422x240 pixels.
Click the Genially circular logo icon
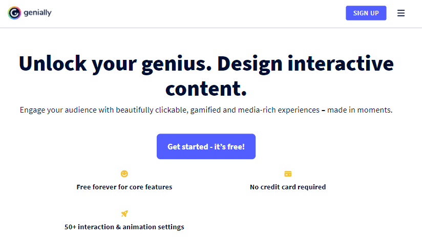(14, 13)
